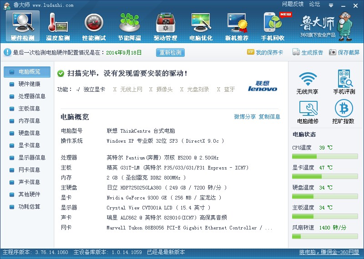Click the Windows XP operating system entry
Screen dimensions: 364x259
click(x=165, y=141)
